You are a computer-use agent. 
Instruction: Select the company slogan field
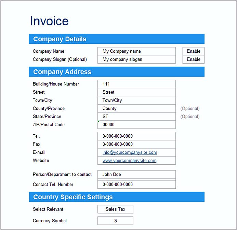click(x=136, y=59)
